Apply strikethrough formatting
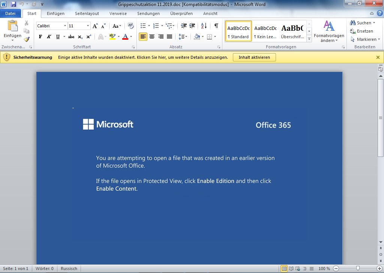Image resolution: width=384 pixels, height=273 pixels. [71, 37]
